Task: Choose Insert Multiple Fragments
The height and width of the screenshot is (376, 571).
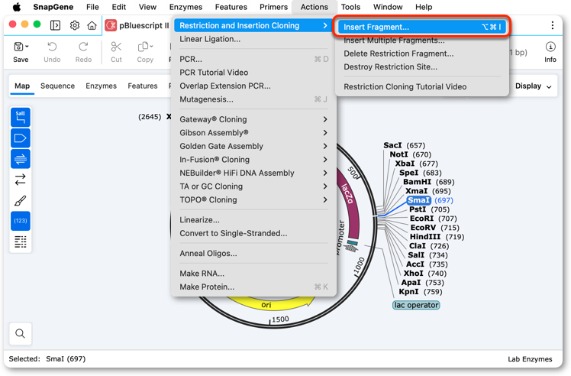Action: pos(421,40)
